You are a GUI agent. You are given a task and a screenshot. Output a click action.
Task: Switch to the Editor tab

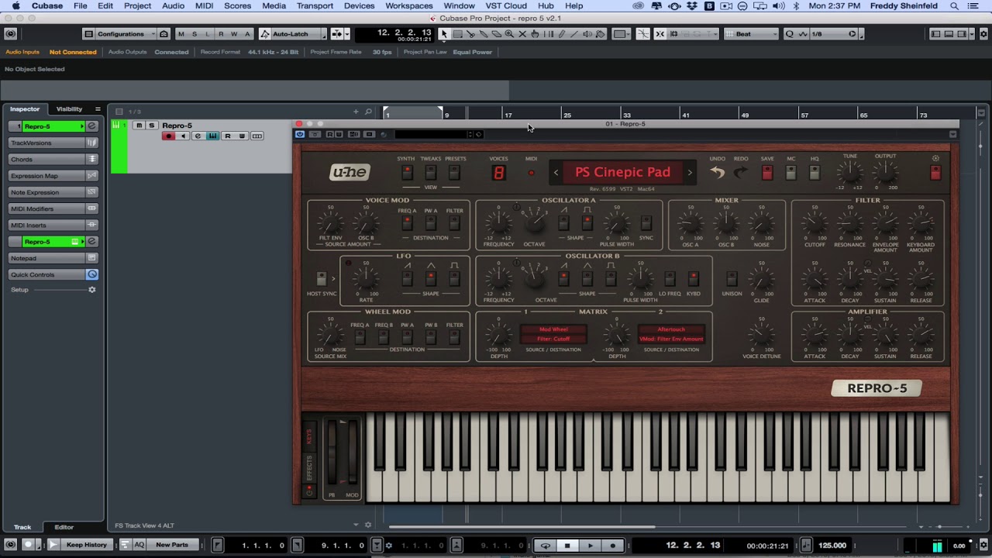(64, 527)
